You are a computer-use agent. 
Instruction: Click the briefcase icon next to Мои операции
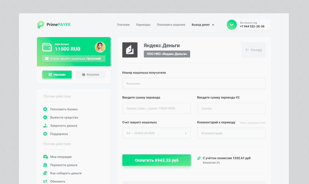(x=45, y=157)
